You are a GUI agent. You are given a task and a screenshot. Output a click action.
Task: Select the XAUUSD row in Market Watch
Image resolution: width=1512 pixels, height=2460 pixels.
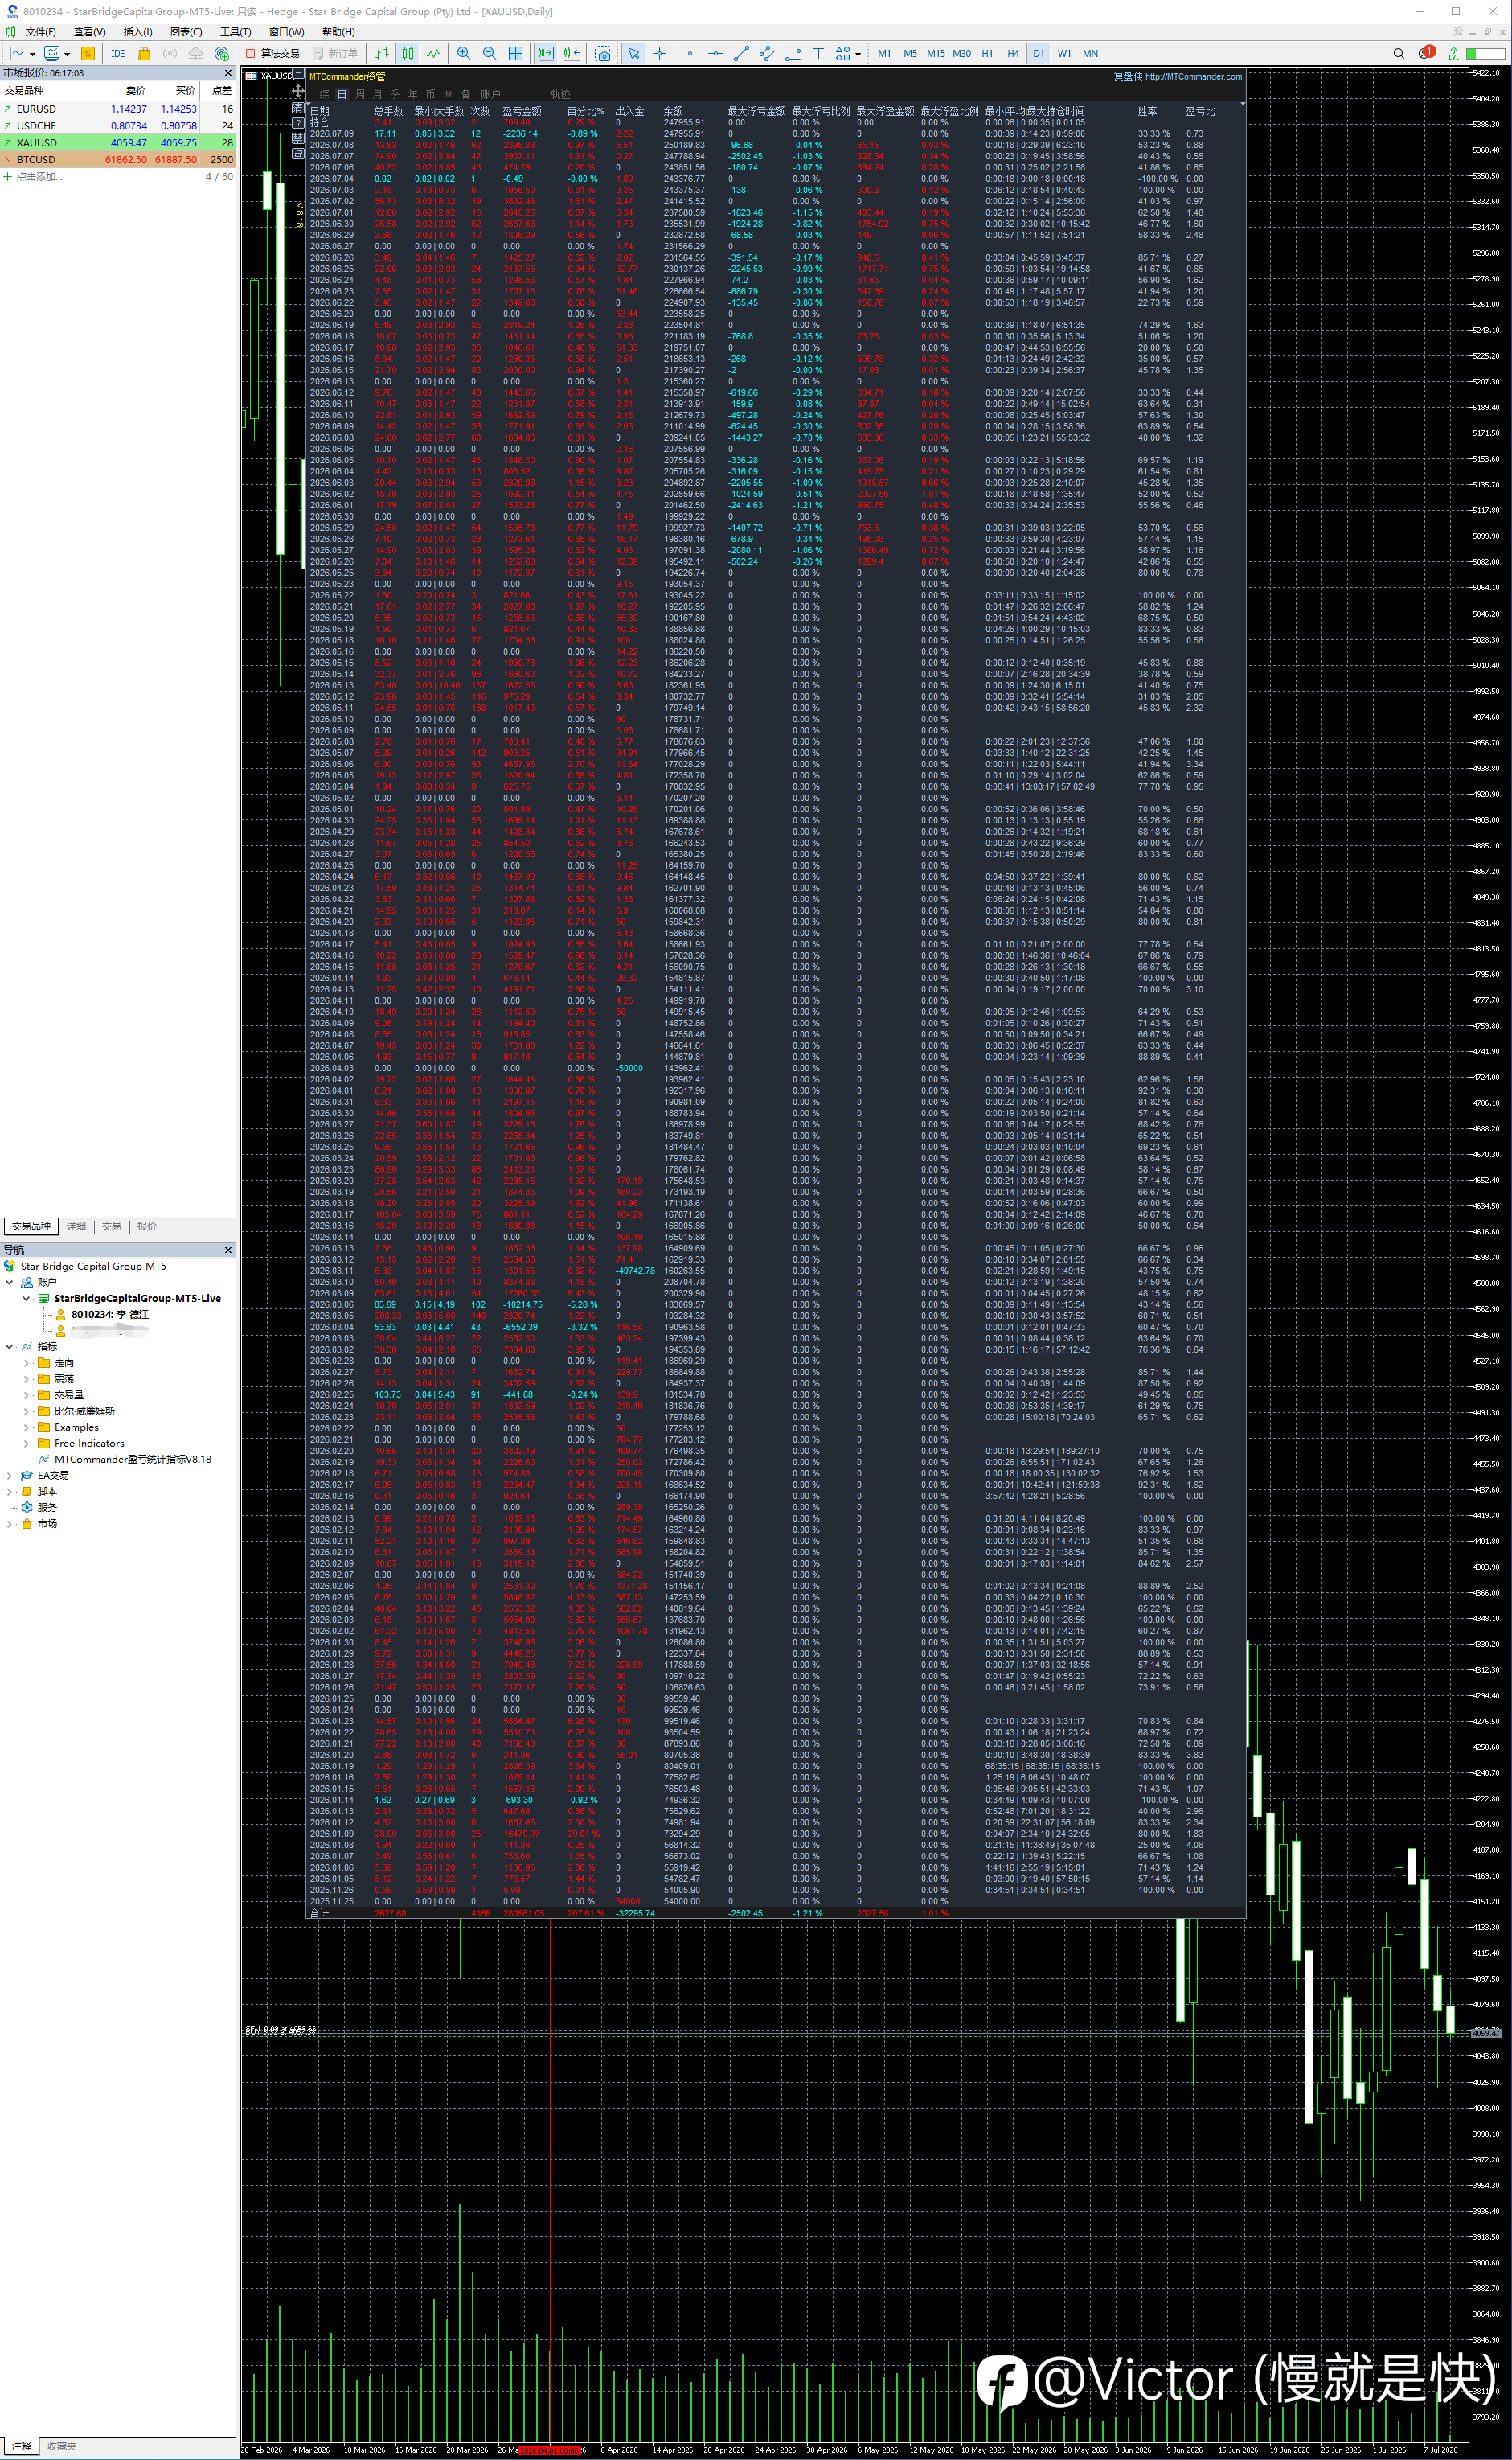click(x=119, y=143)
